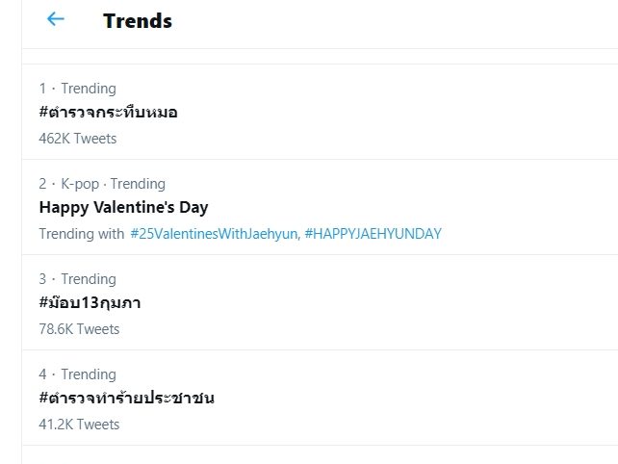Screen dimensions: 618x464
Task: Click the 'Trending with' label text
Action: [82, 234]
